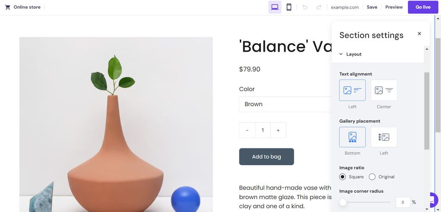This screenshot has height=212, width=441.
Task: Choose Left gallery placement
Action: (x=384, y=137)
